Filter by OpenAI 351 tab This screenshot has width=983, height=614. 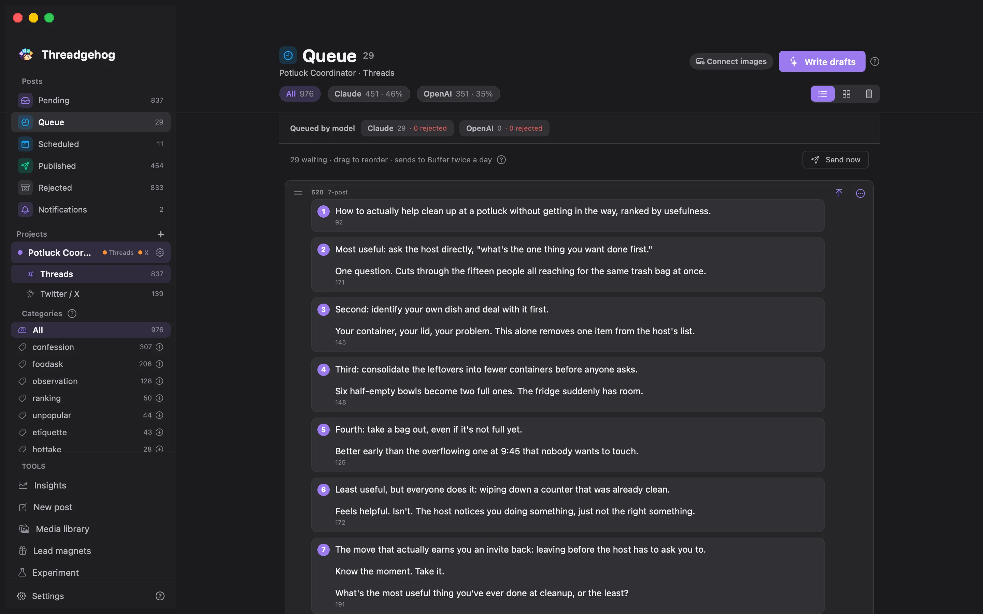pos(458,94)
